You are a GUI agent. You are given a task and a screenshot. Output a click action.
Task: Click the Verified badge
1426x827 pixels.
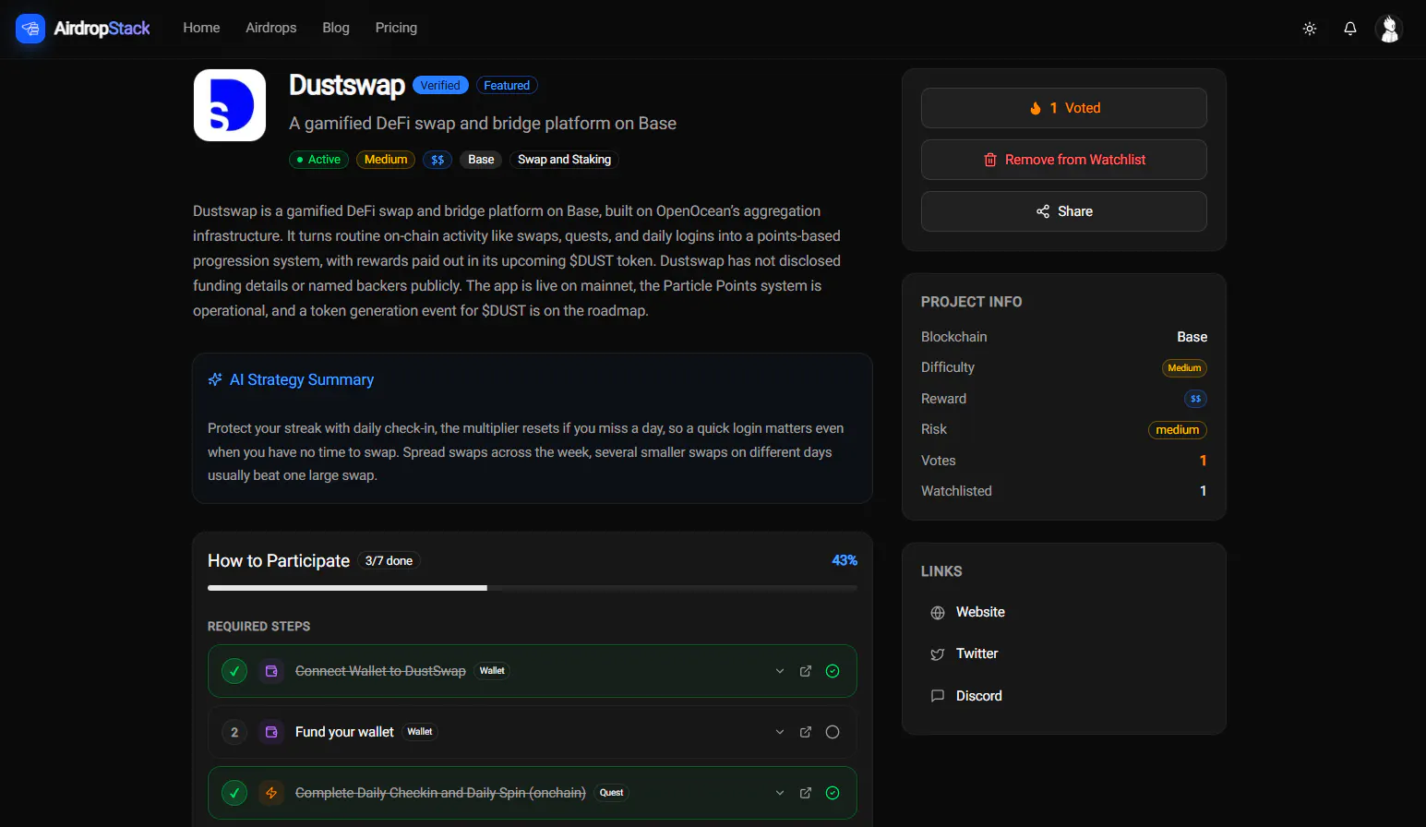click(x=440, y=85)
